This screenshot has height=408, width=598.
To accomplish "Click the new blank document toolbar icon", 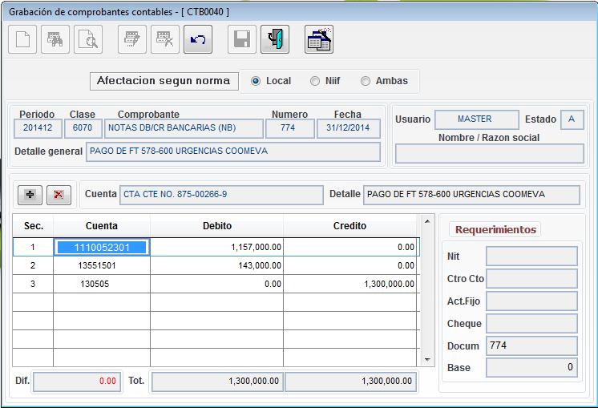I will [x=22, y=39].
